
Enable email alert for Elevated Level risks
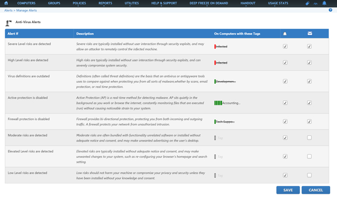pos(309,157)
